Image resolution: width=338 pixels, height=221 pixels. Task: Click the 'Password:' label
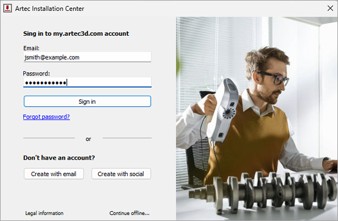[37, 73]
